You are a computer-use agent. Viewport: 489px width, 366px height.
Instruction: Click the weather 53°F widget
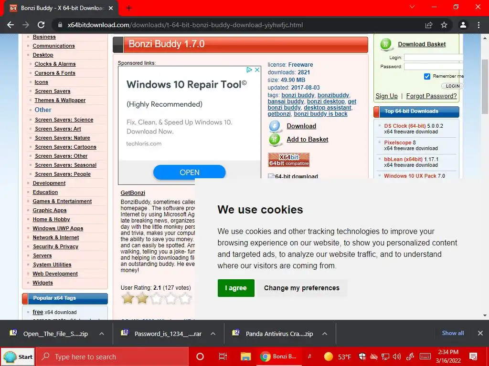338,356
